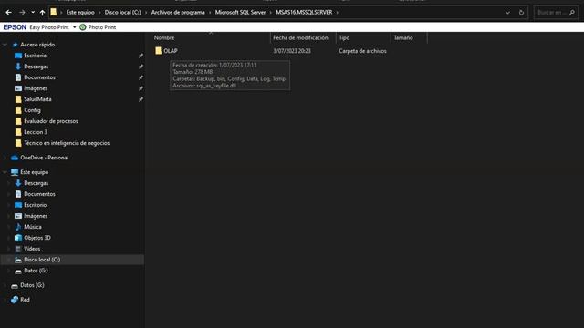This screenshot has width=584, height=328.
Task: Select 'Acceso rápido' in the sidebar
Action: (37, 45)
